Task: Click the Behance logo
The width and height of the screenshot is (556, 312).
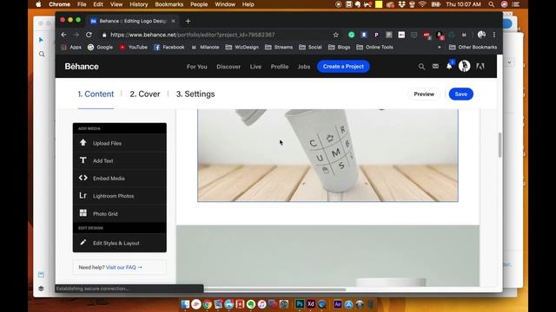Action: (82, 67)
